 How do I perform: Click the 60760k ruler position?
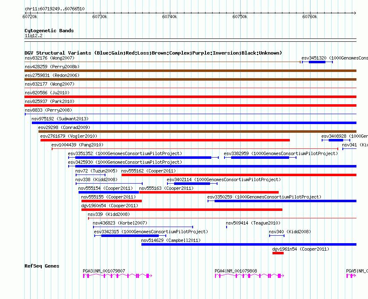pyautogui.click(x=310, y=17)
